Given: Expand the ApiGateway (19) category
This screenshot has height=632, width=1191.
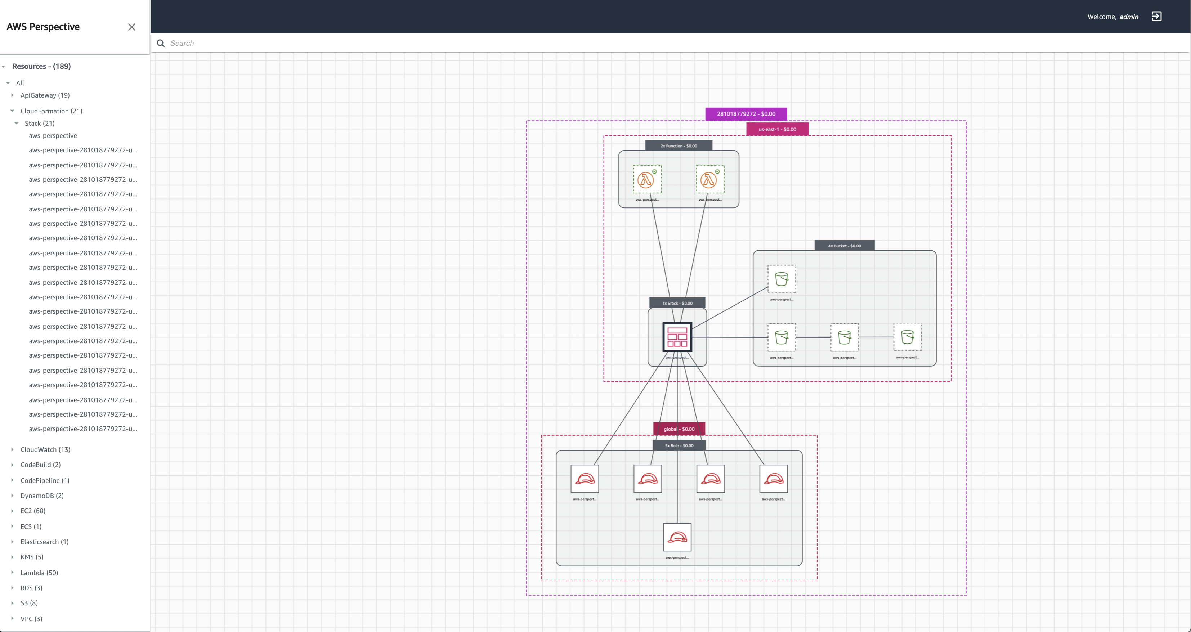Looking at the screenshot, I should point(12,95).
